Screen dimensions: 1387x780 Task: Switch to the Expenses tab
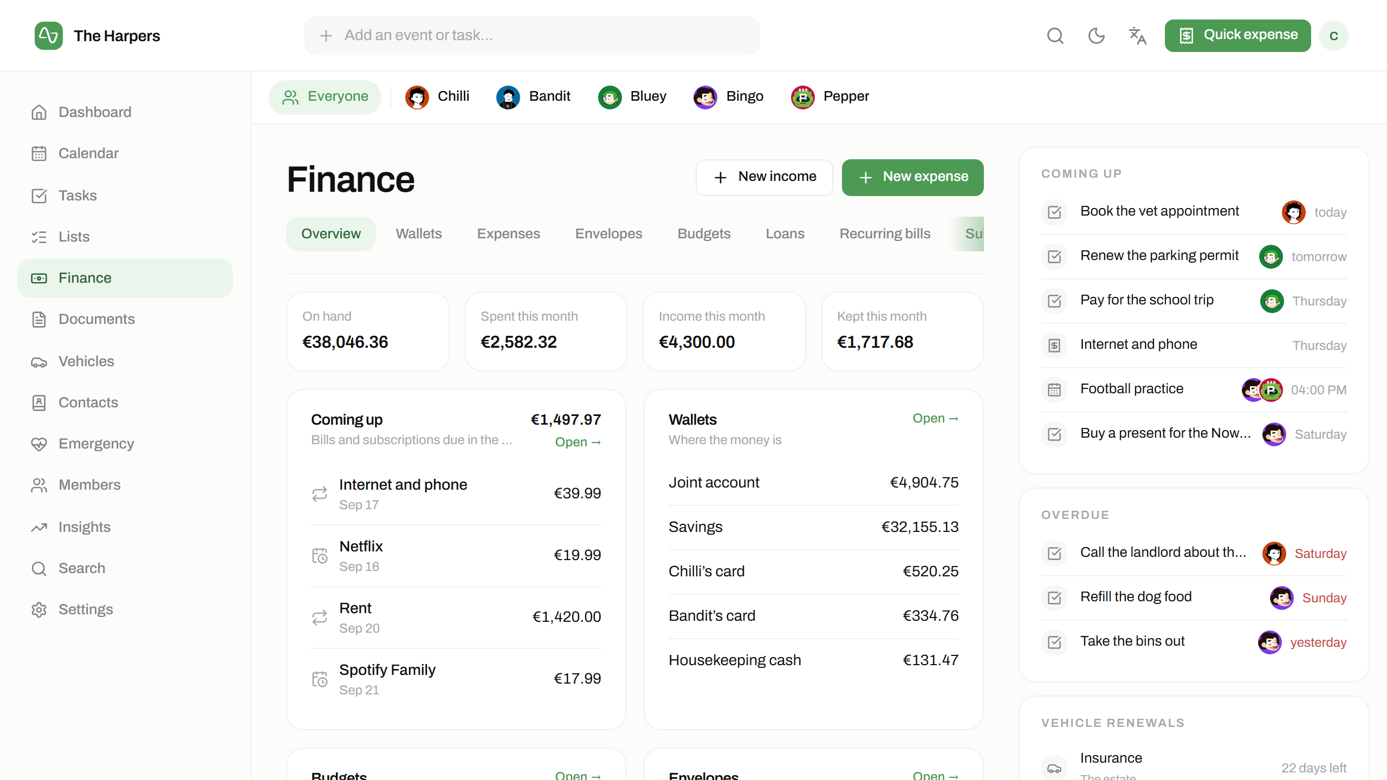coord(508,234)
